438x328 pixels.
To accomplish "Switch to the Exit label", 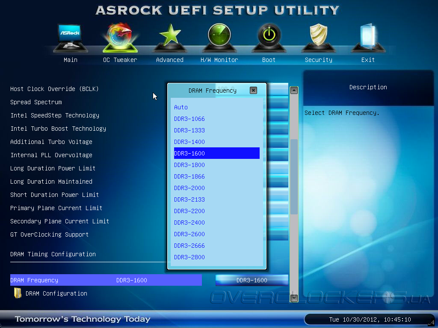I will (x=368, y=60).
